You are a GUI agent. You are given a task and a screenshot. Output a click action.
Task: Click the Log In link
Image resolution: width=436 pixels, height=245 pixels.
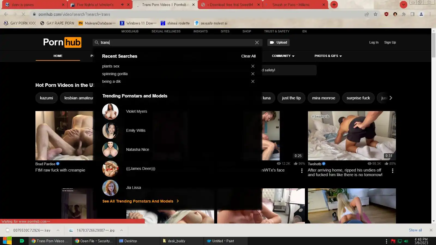[x=374, y=42]
